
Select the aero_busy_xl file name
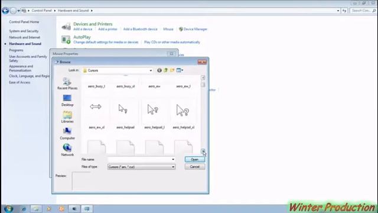(x=126, y=86)
